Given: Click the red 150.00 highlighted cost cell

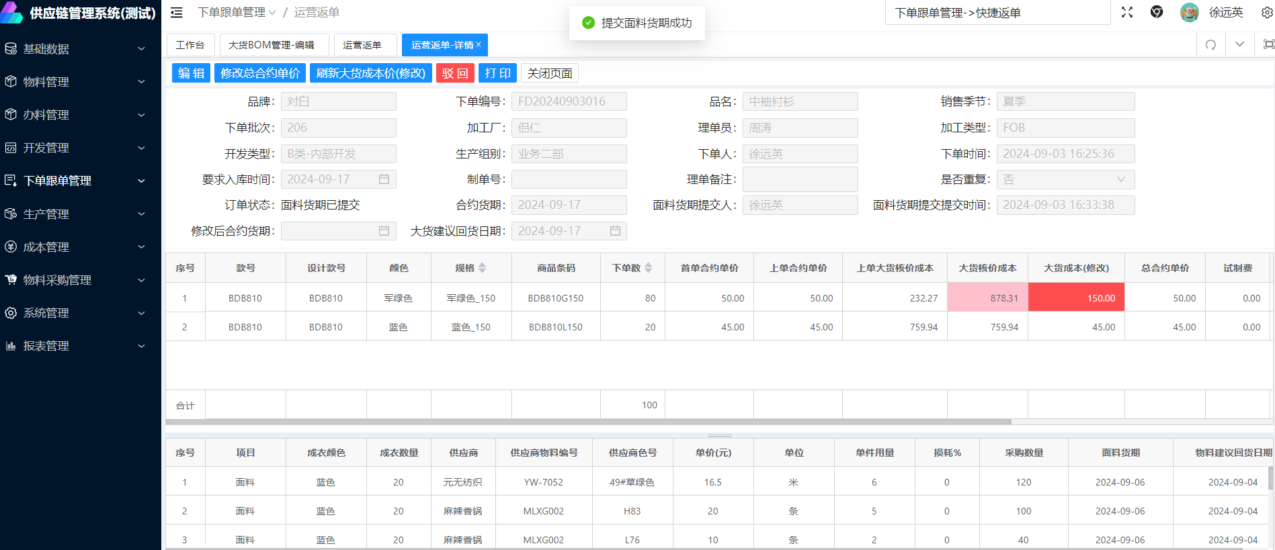Looking at the screenshot, I should [1075, 298].
